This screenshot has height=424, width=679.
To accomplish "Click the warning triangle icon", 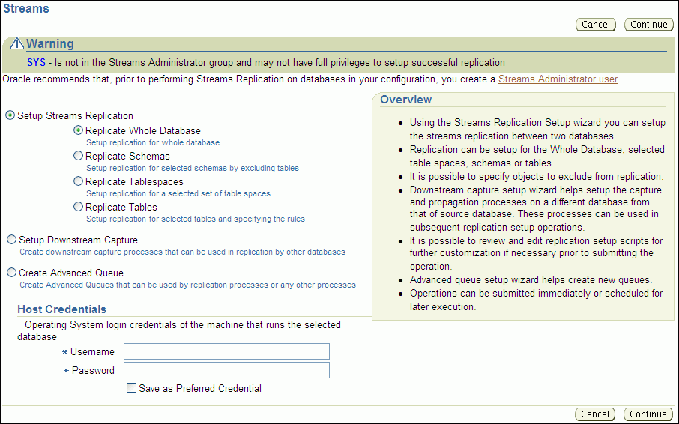I will click(x=16, y=44).
